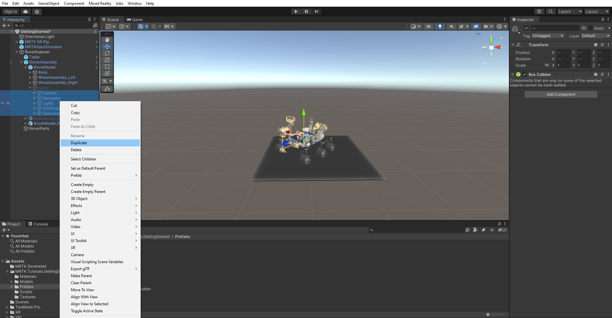This screenshot has height=318, width=612.
Task: Select the Move tool in scene toolbar
Action: click(x=107, y=47)
